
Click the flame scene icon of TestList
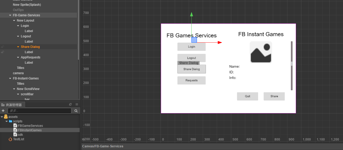[11, 139]
